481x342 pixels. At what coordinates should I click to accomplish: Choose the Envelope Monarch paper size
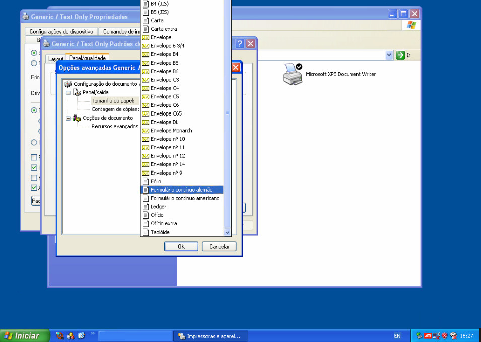click(171, 131)
